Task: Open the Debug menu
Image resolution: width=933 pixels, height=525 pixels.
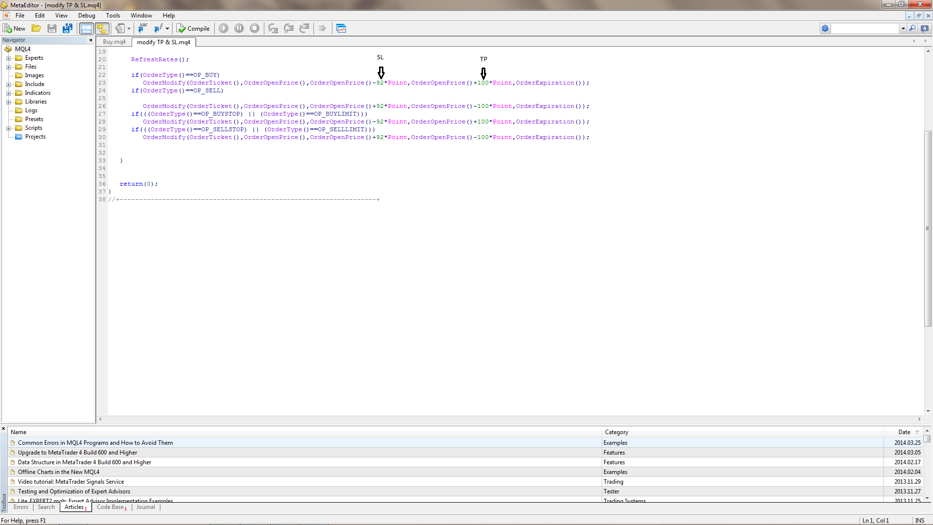Action: pyautogui.click(x=86, y=16)
